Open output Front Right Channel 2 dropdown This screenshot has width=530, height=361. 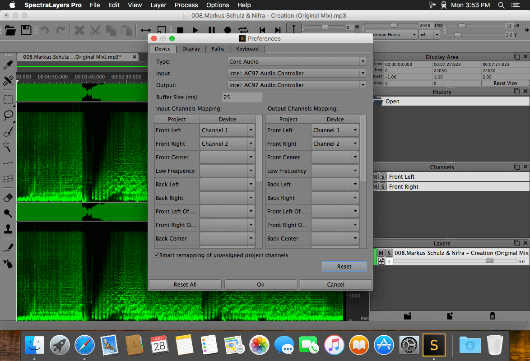[335, 143]
